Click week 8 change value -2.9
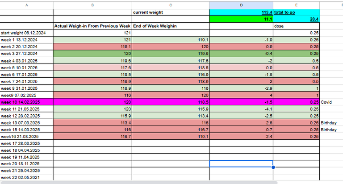This screenshot has width=343, height=184. [241, 88]
